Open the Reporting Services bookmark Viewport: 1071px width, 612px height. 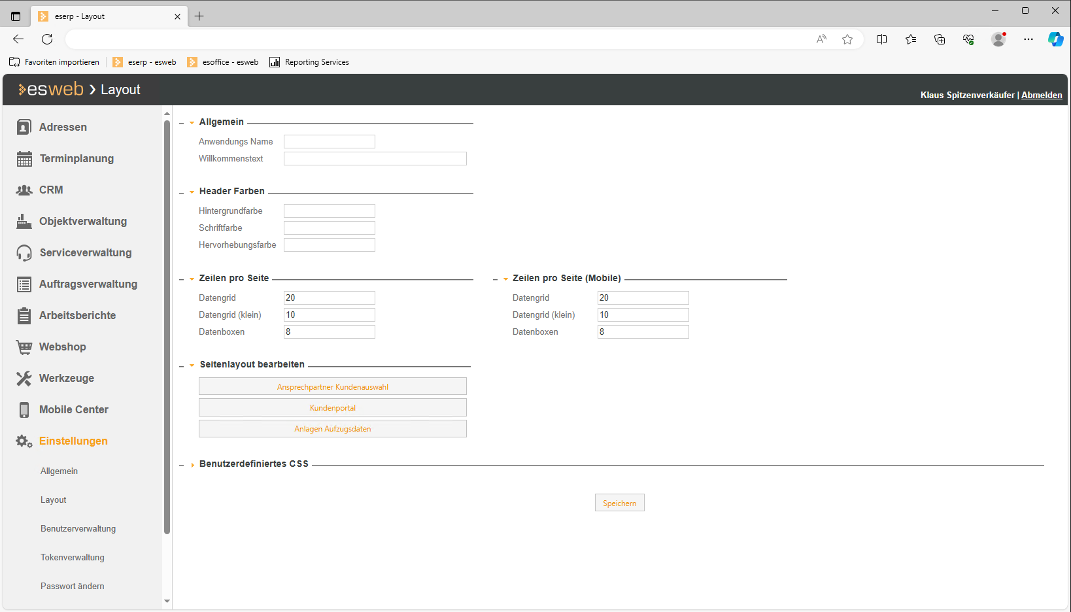click(309, 62)
